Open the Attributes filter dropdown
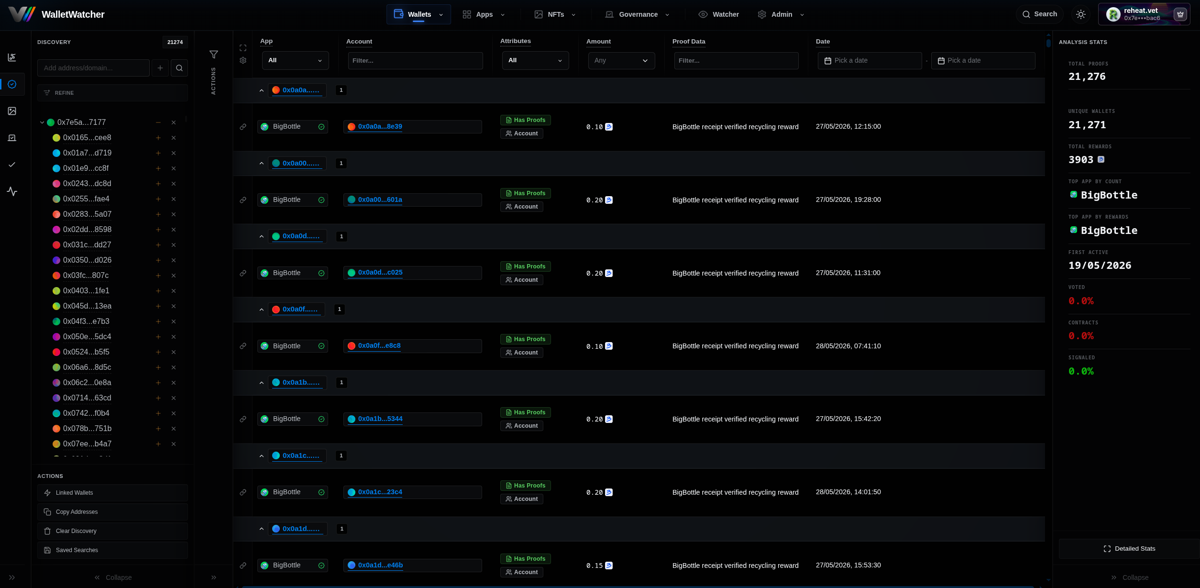Viewport: 1200px width, 588px height. point(536,60)
